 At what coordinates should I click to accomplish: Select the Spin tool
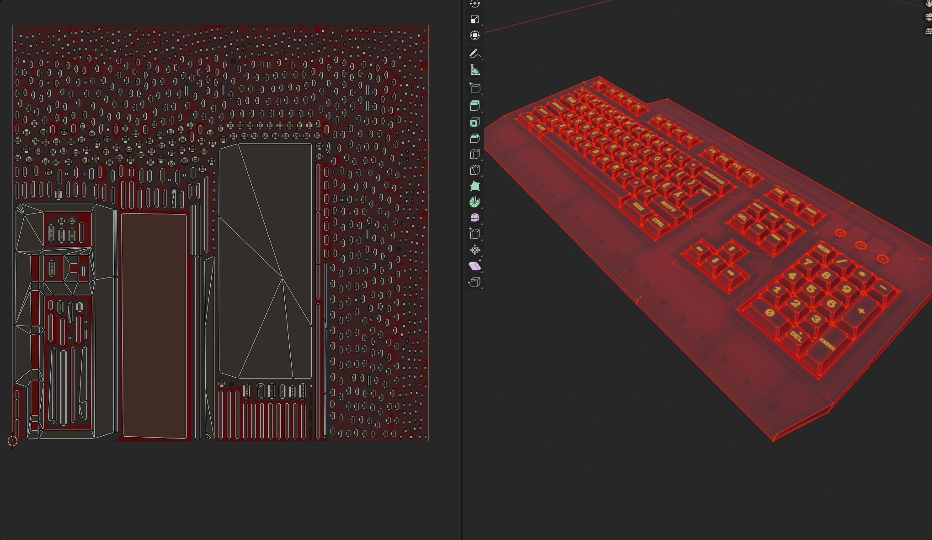tap(475, 202)
